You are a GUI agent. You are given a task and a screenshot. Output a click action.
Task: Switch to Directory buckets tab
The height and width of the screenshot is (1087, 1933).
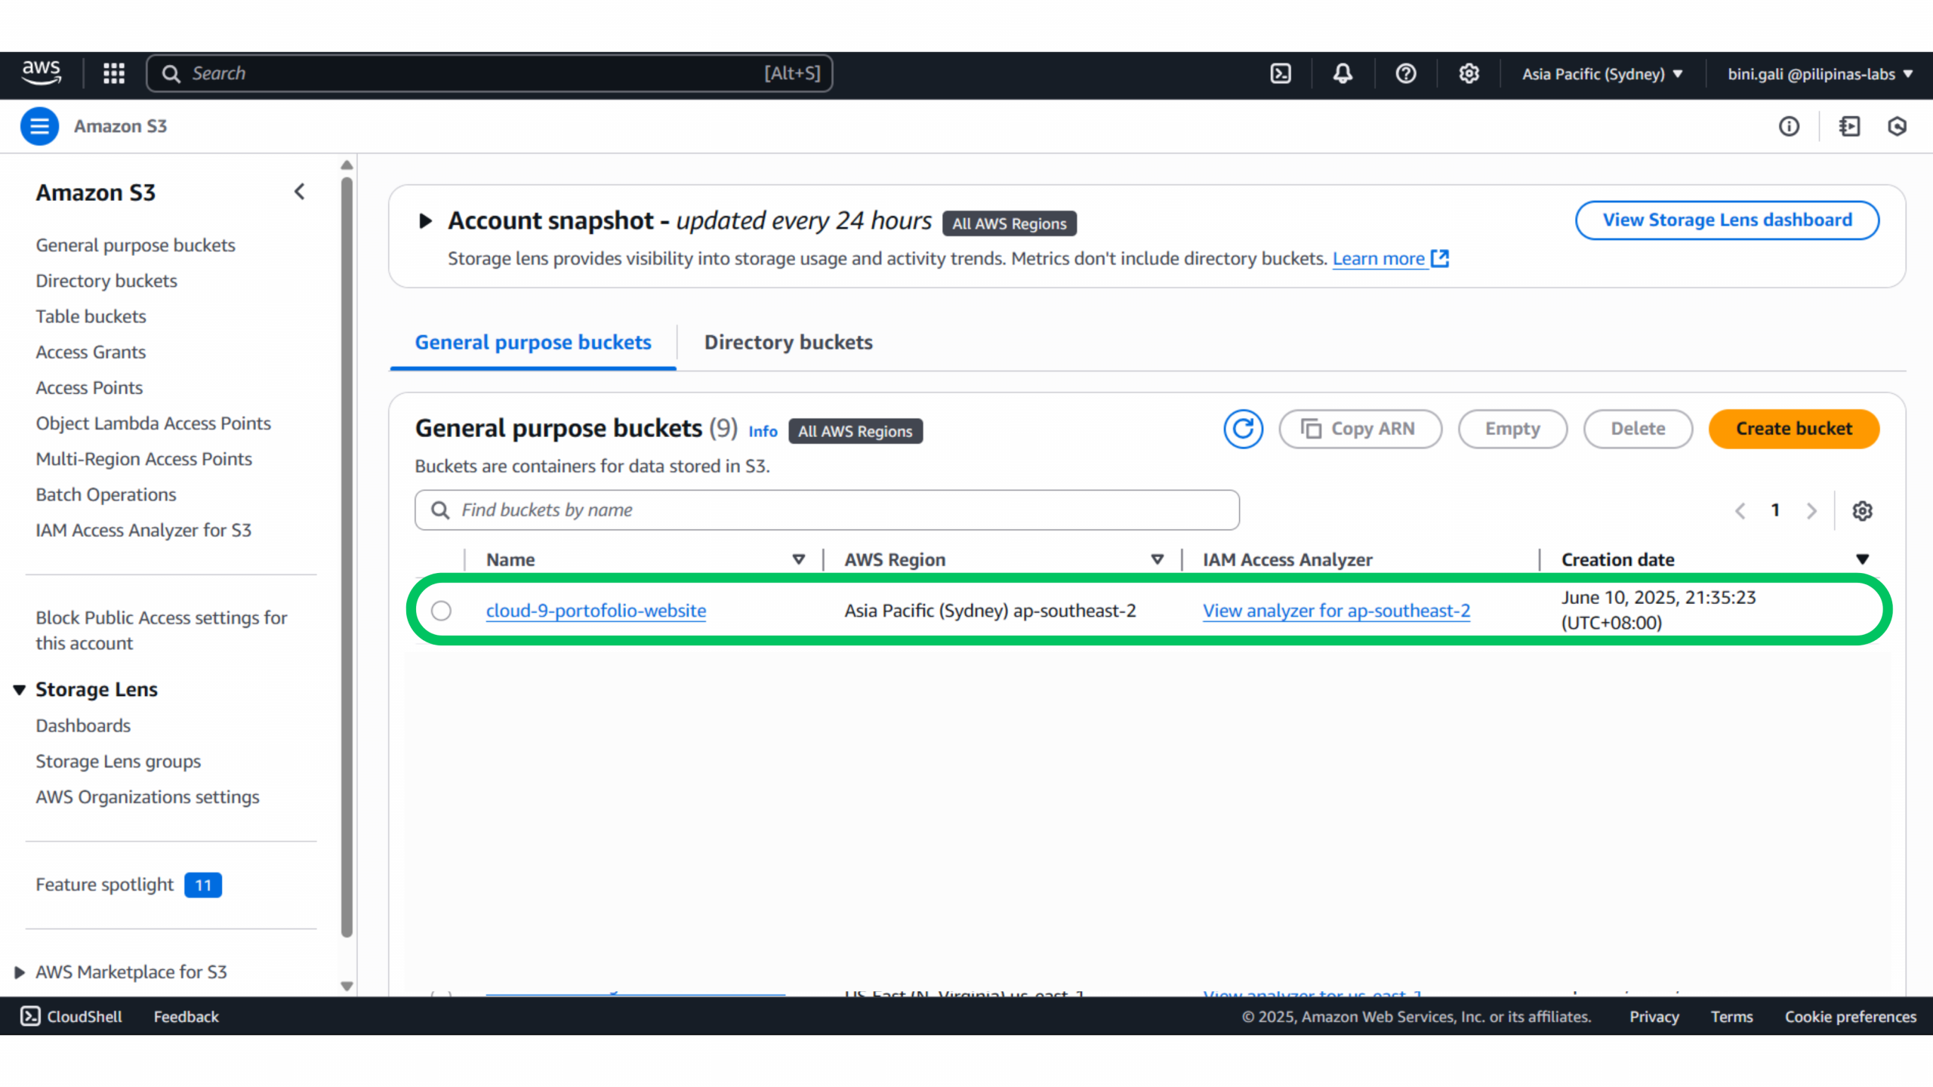pos(788,343)
